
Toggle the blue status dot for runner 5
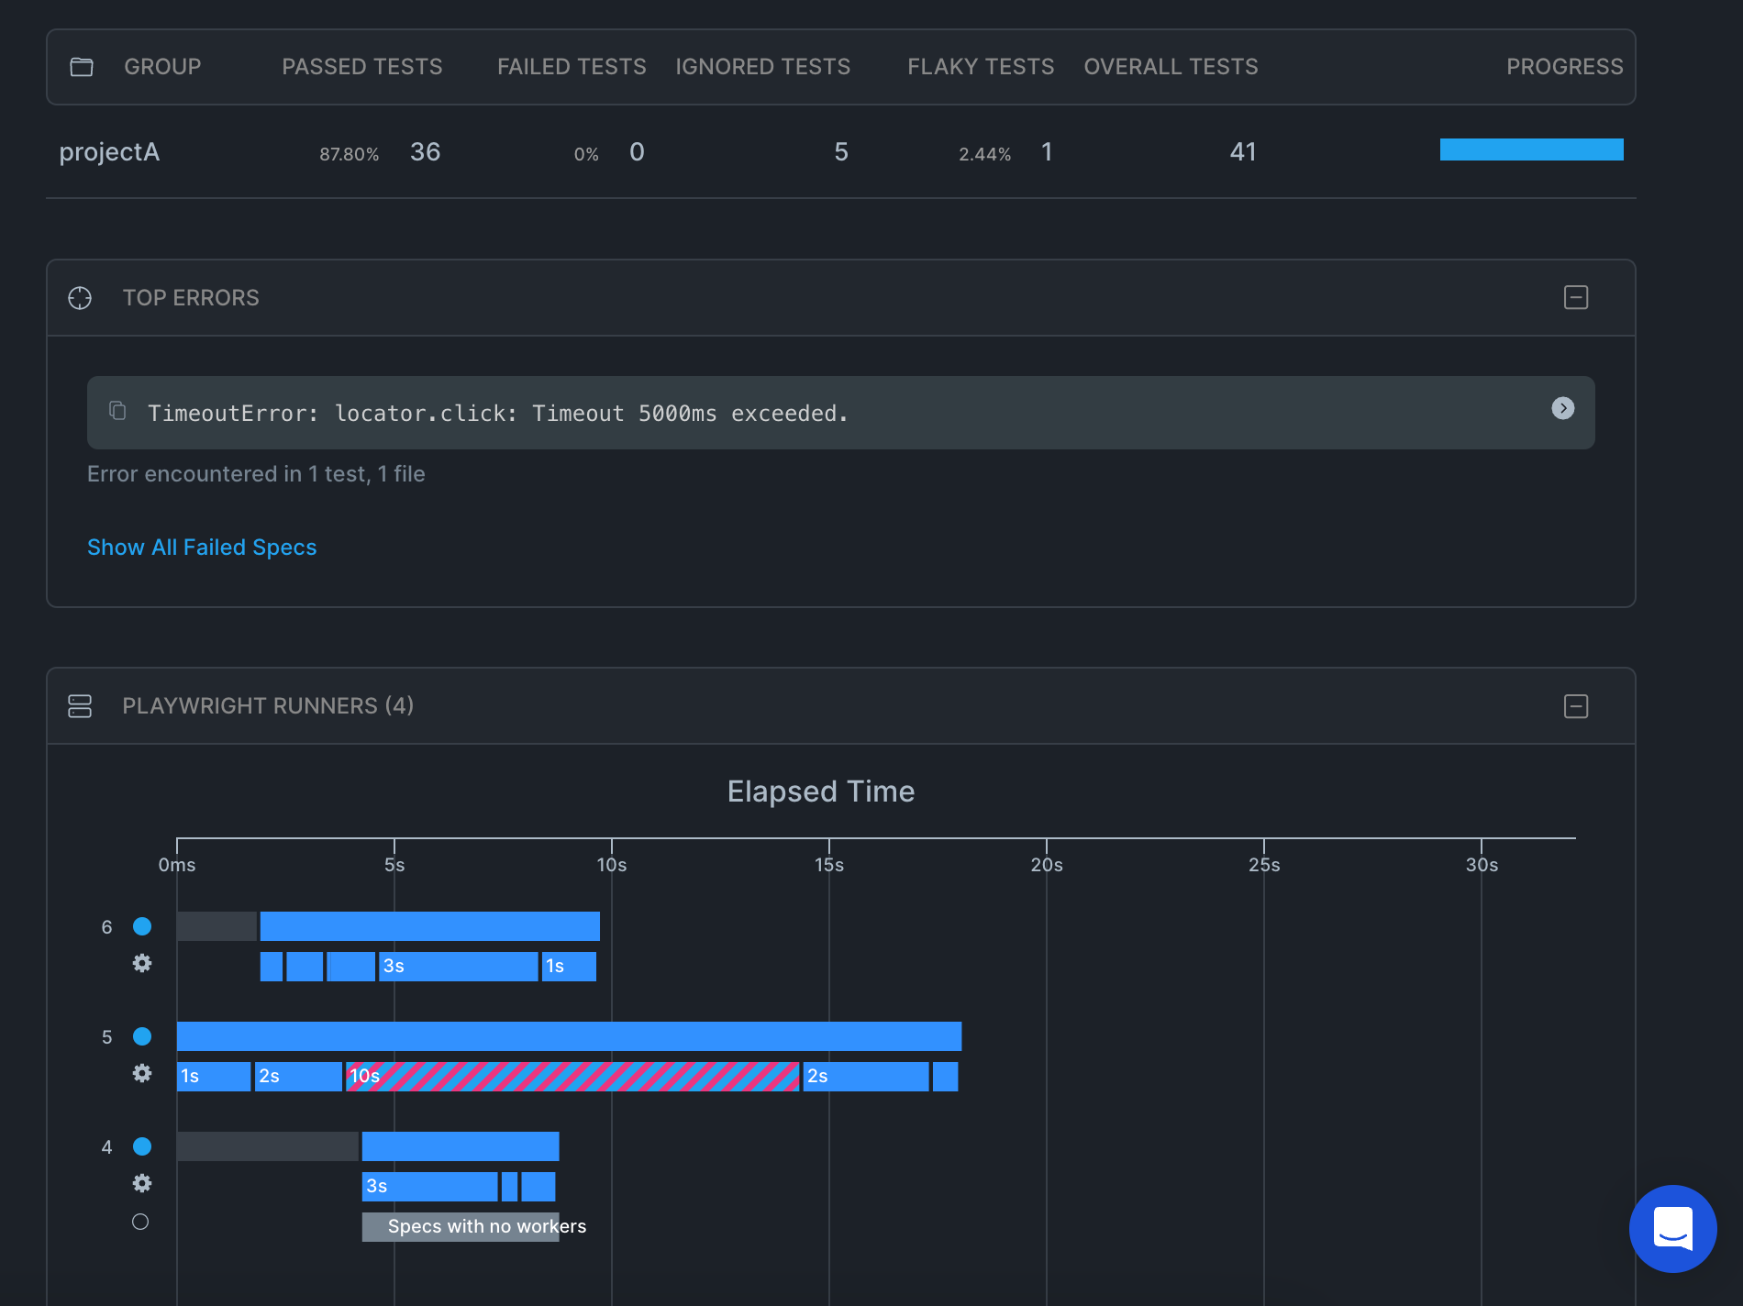(142, 1036)
